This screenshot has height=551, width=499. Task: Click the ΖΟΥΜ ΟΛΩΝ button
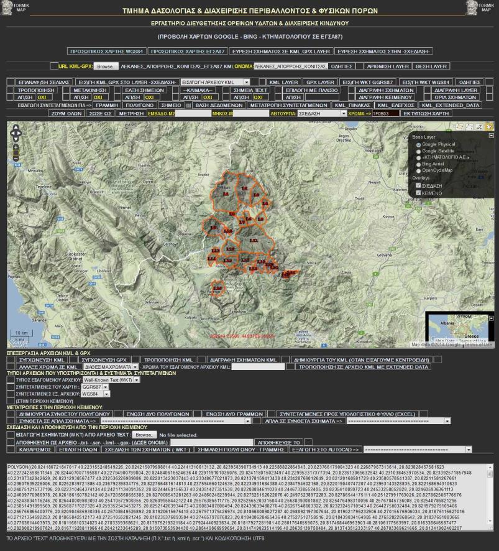click(66, 114)
